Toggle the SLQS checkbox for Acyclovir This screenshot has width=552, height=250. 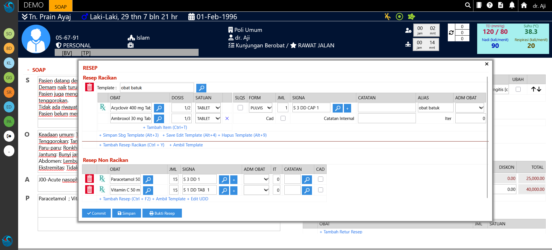click(x=240, y=108)
